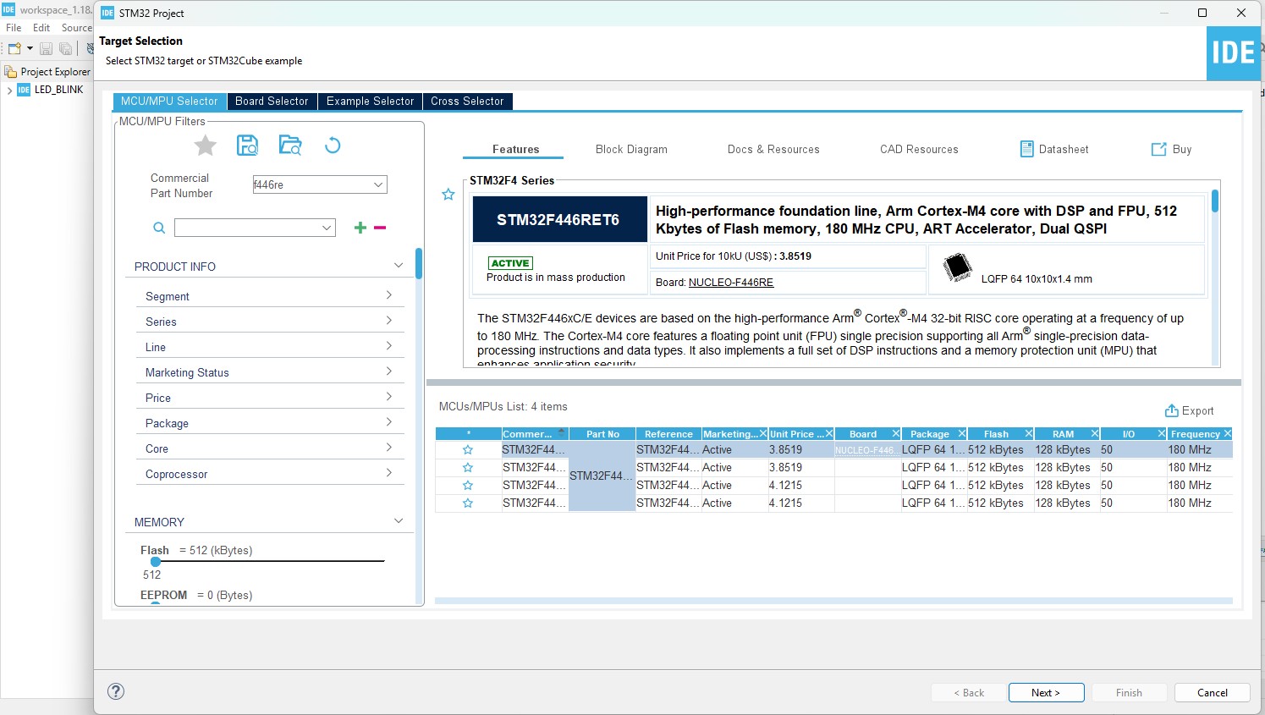Viewport: 1265px width, 715px height.
Task: Sort by the Commercial Part Number column header
Action: [x=535, y=433]
